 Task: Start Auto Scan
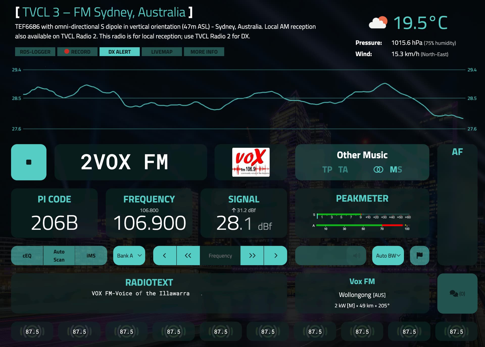click(59, 256)
